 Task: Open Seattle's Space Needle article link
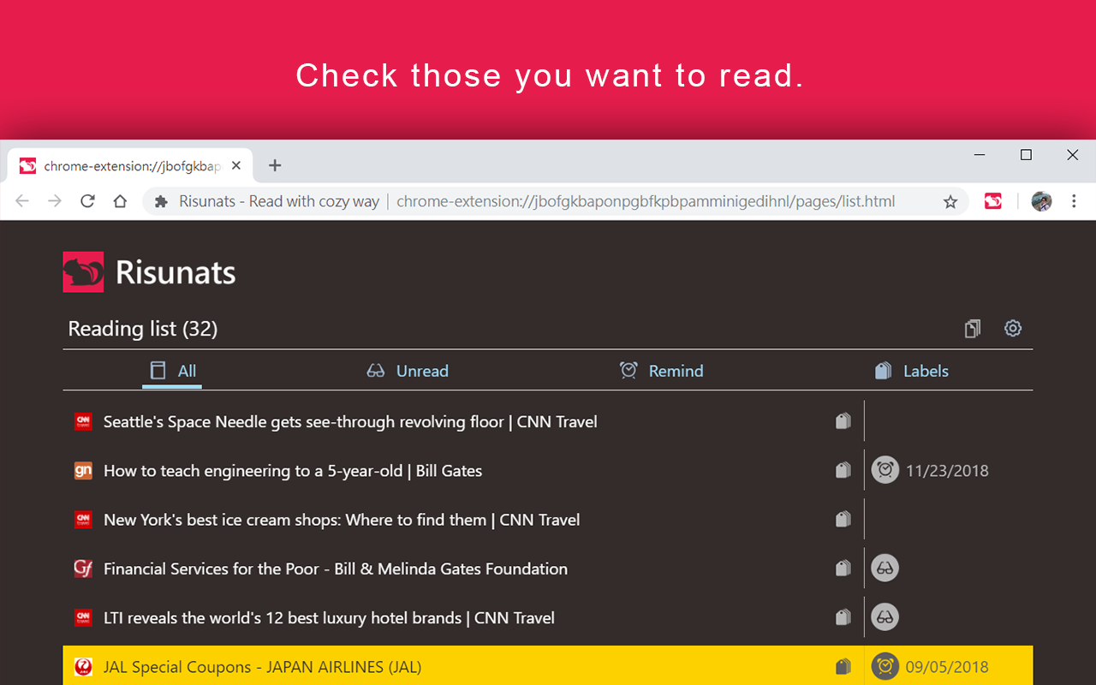[x=350, y=421]
